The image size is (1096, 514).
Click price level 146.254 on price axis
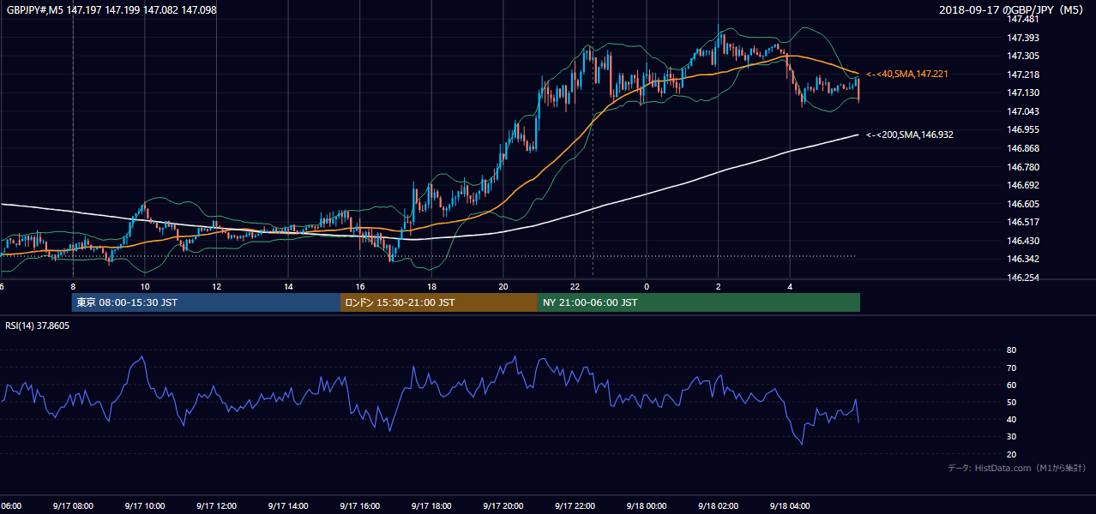point(1024,278)
